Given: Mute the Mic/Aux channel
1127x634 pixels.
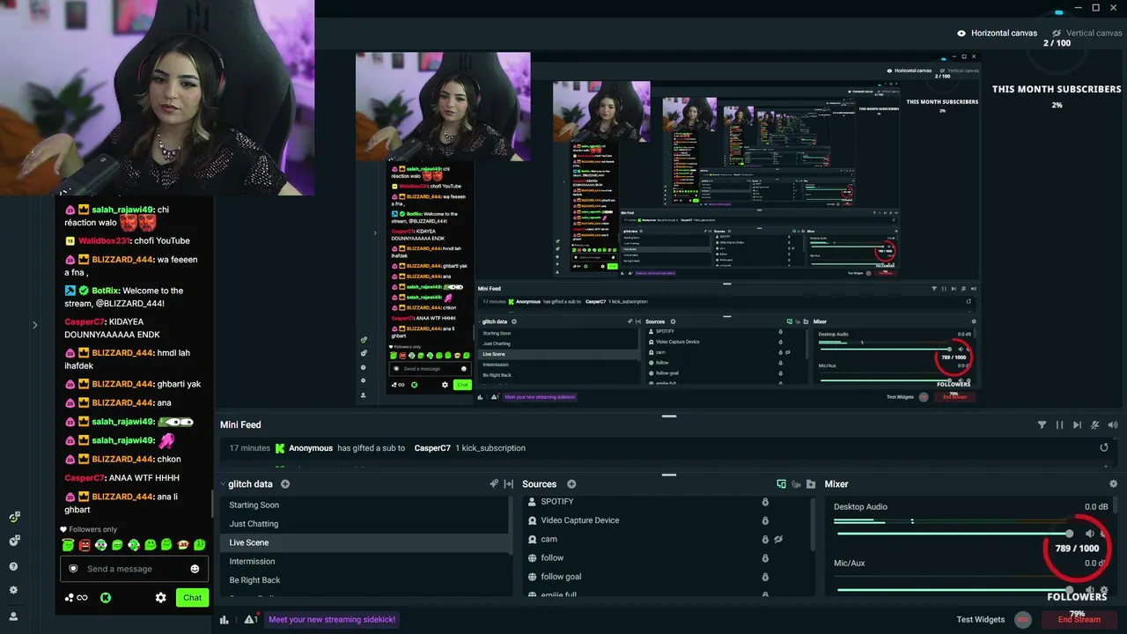Looking at the screenshot, I should pyautogui.click(x=1089, y=590).
